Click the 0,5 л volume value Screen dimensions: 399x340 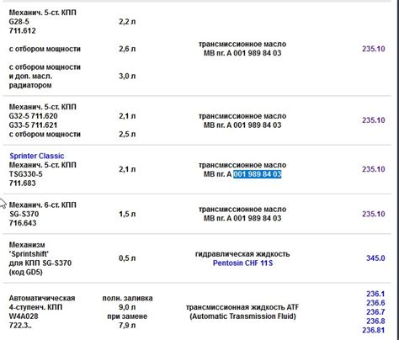click(x=127, y=258)
